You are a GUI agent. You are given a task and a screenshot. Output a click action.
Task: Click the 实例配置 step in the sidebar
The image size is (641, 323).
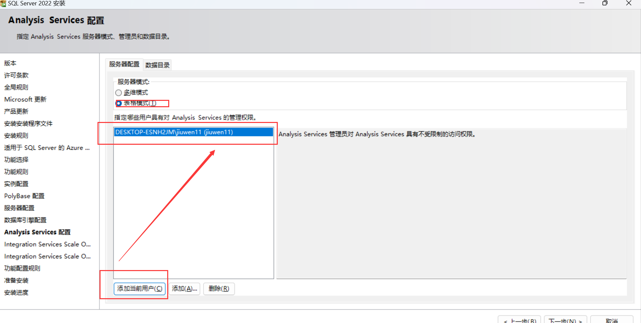tap(16, 184)
